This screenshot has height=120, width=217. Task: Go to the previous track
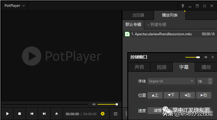tap(32, 114)
